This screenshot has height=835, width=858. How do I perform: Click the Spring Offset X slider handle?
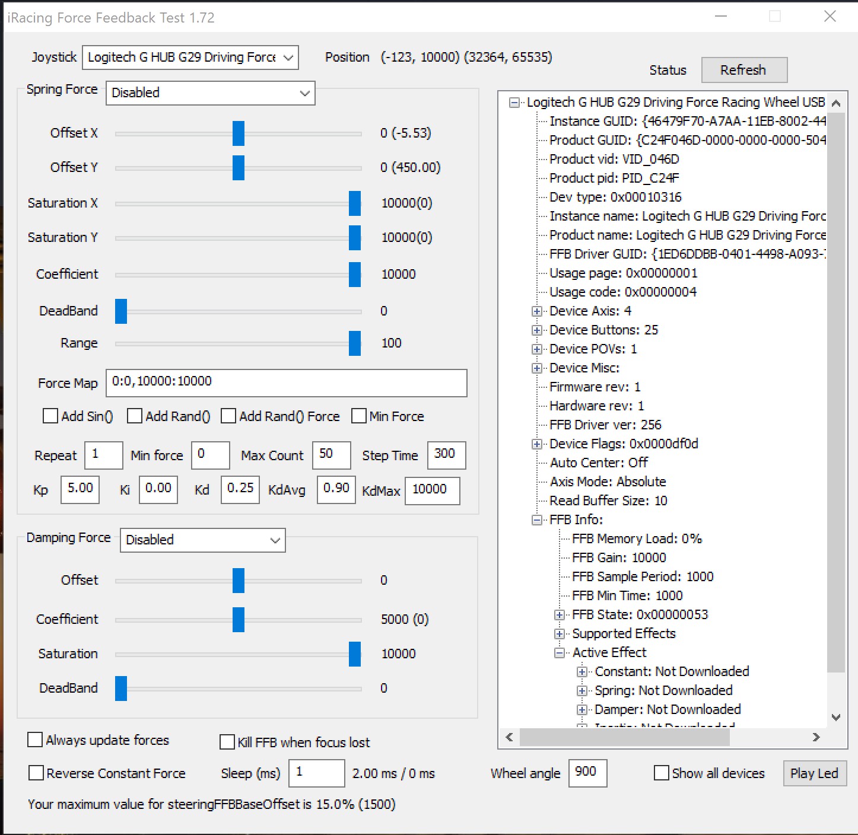click(239, 133)
